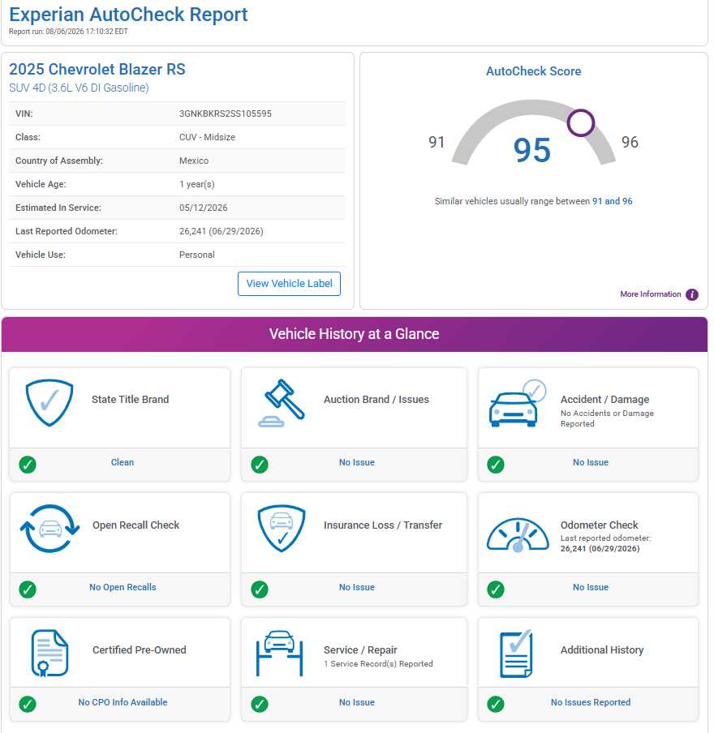Click the State Title Brand shield icon
This screenshot has width=714, height=733.
(49, 402)
